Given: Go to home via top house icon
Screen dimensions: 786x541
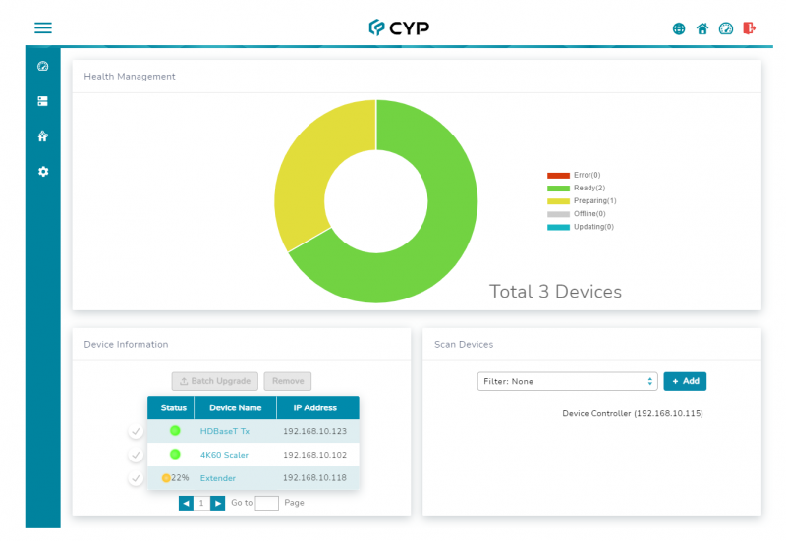Looking at the screenshot, I should click(702, 29).
